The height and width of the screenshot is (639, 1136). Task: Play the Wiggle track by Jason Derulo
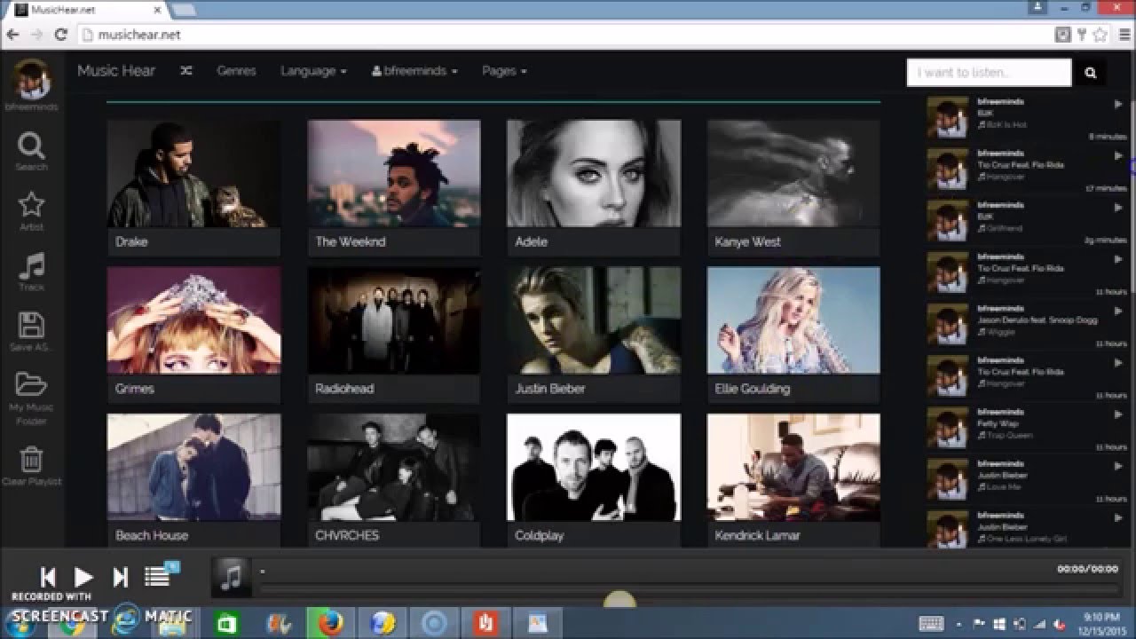(1118, 312)
